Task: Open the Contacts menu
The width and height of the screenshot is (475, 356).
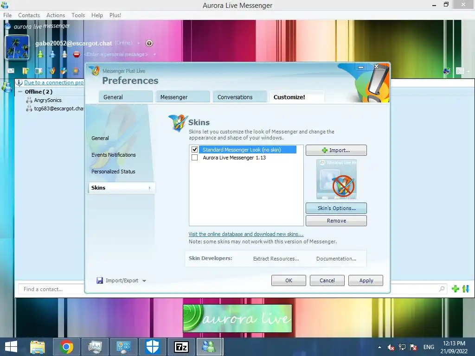Action: 29,15
